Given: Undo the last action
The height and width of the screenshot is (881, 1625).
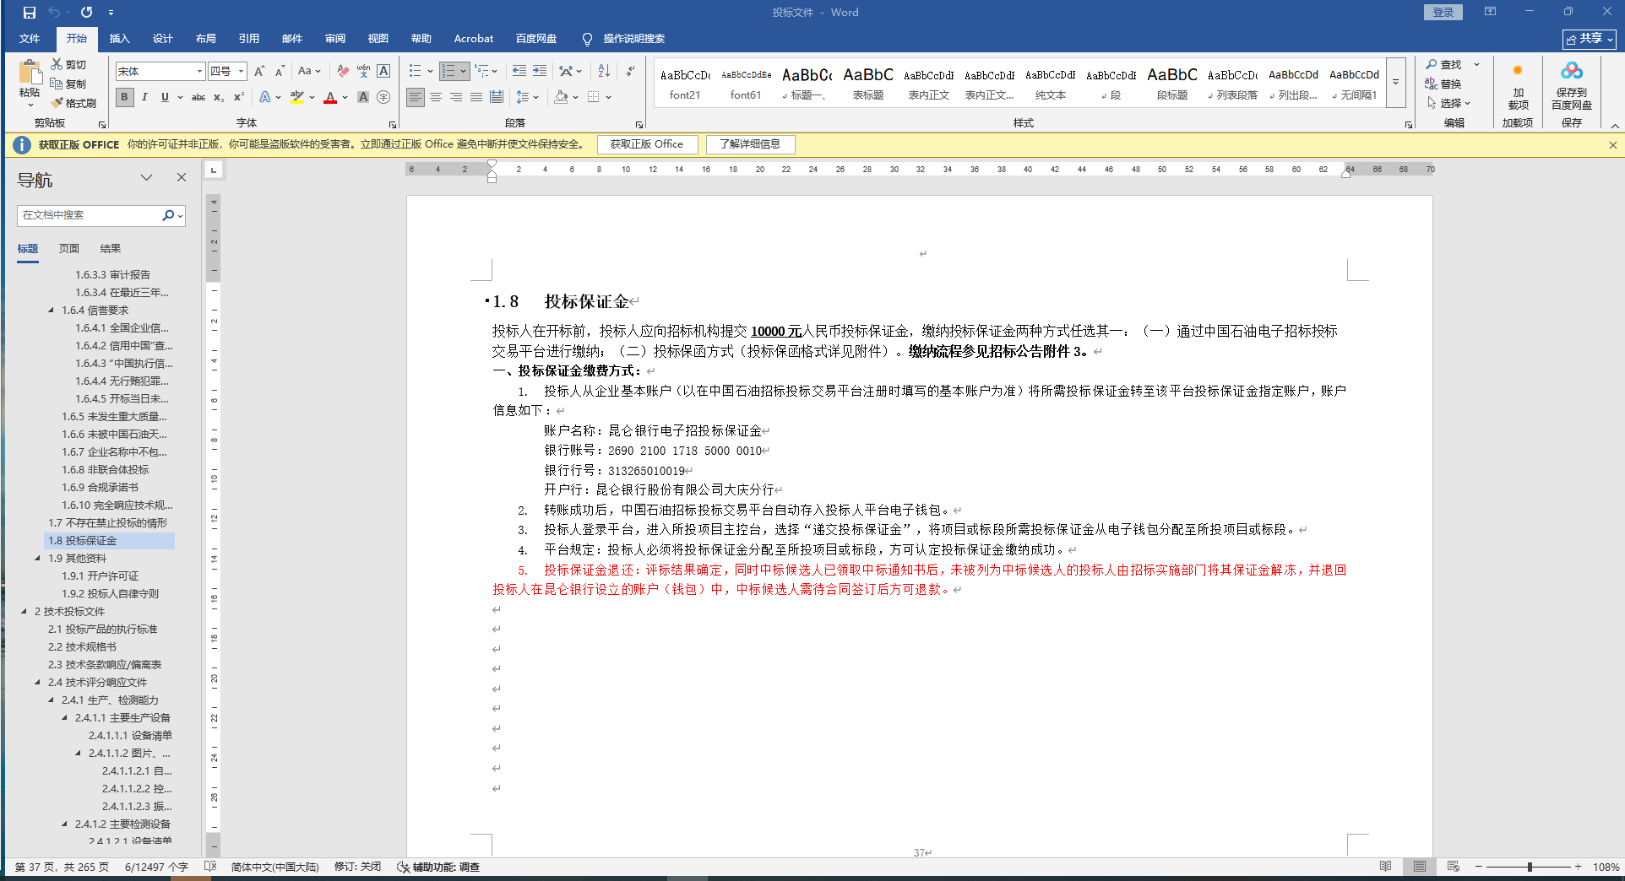Looking at the screenshot, I should click(54, 13).
